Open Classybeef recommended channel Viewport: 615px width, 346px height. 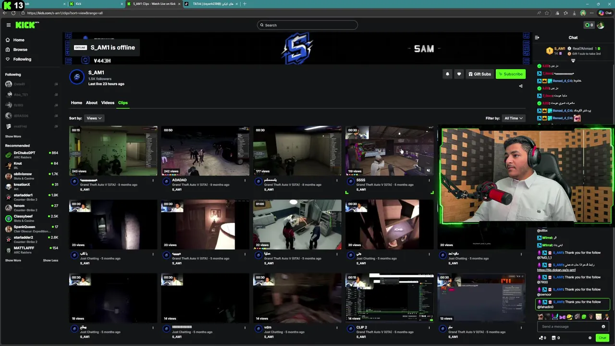[x=31, y=218]
